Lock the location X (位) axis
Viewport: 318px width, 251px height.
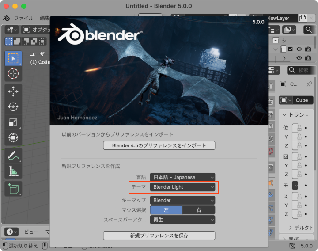click(x=300, y=128)
